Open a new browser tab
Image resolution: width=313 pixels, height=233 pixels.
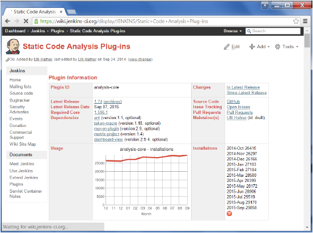71,12
